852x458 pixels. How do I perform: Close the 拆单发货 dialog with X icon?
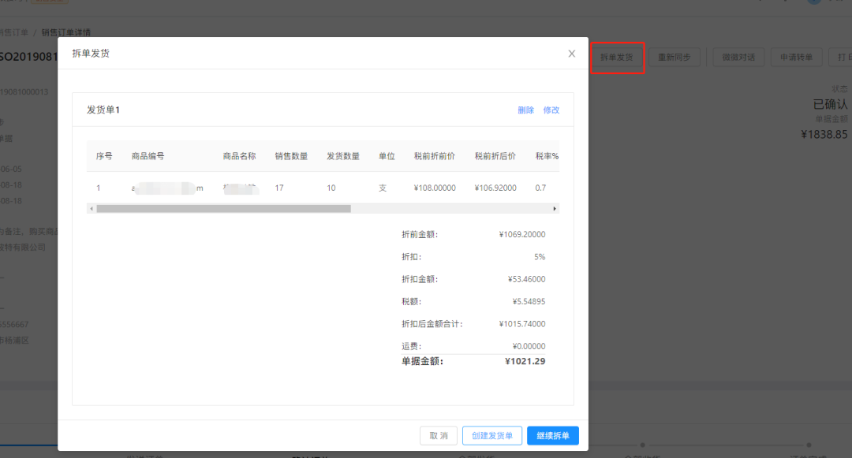[572, 54]
